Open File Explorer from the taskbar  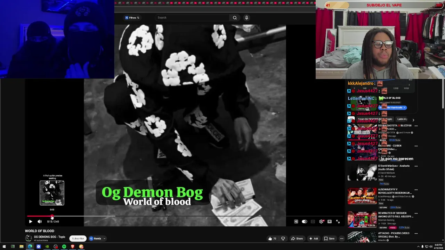(21, 247)
